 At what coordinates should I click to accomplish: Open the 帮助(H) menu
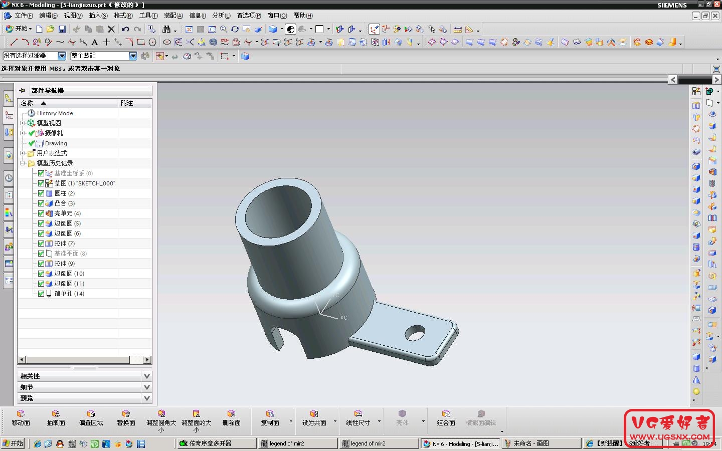pos(303,16)
